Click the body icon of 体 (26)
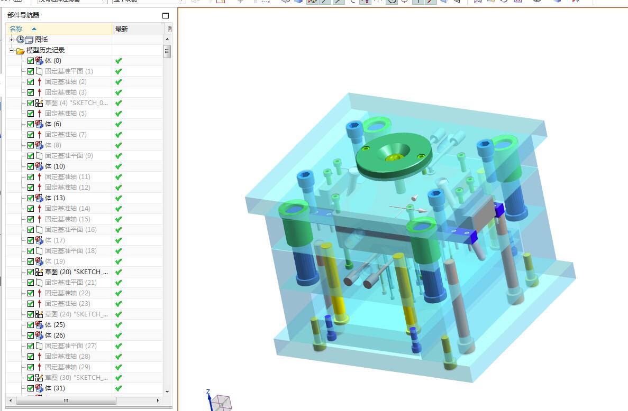 (39, 335)
